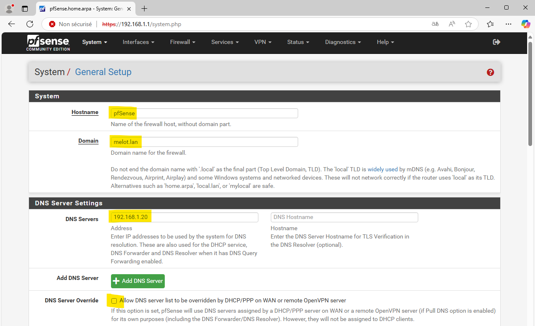The image size is (535, 326).
Task: Click the DNS Hostname input field
Action: pyautogui.click(x=344, y=217)
